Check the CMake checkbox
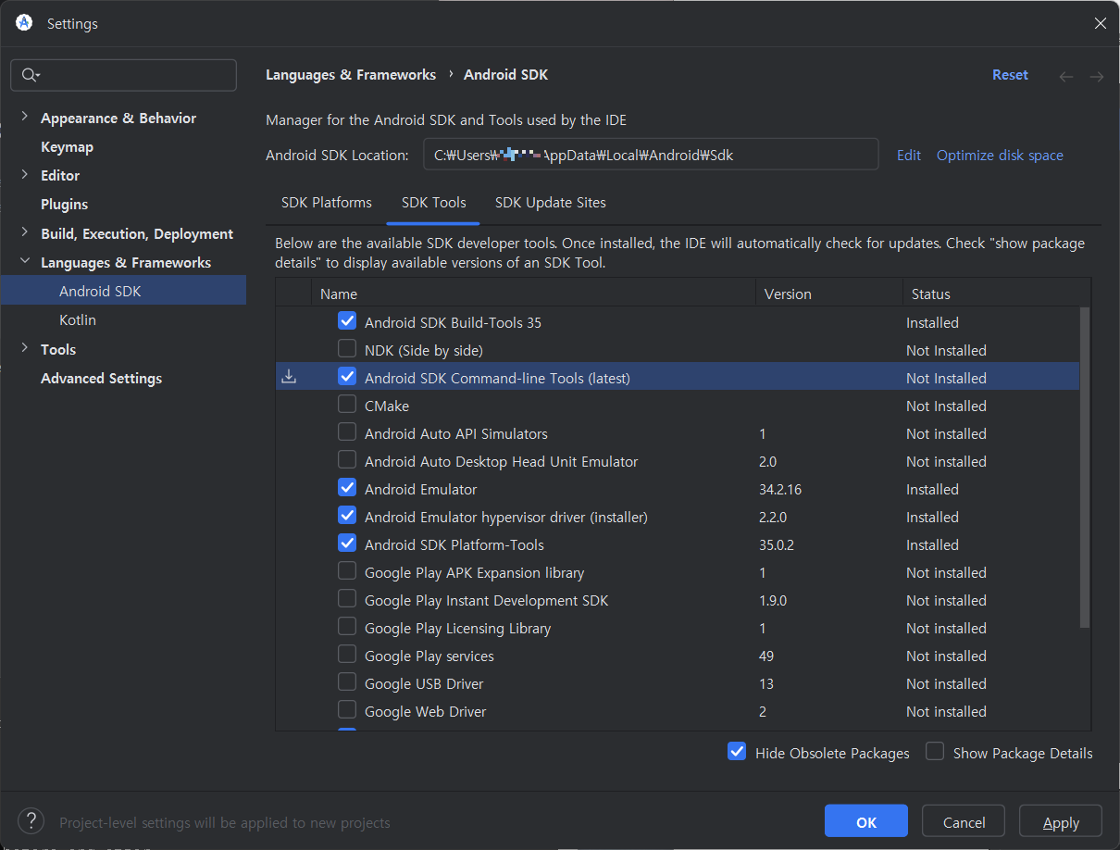Viewport: 1120px width, 850px height. pyautogui.click(x=347, y=405)
